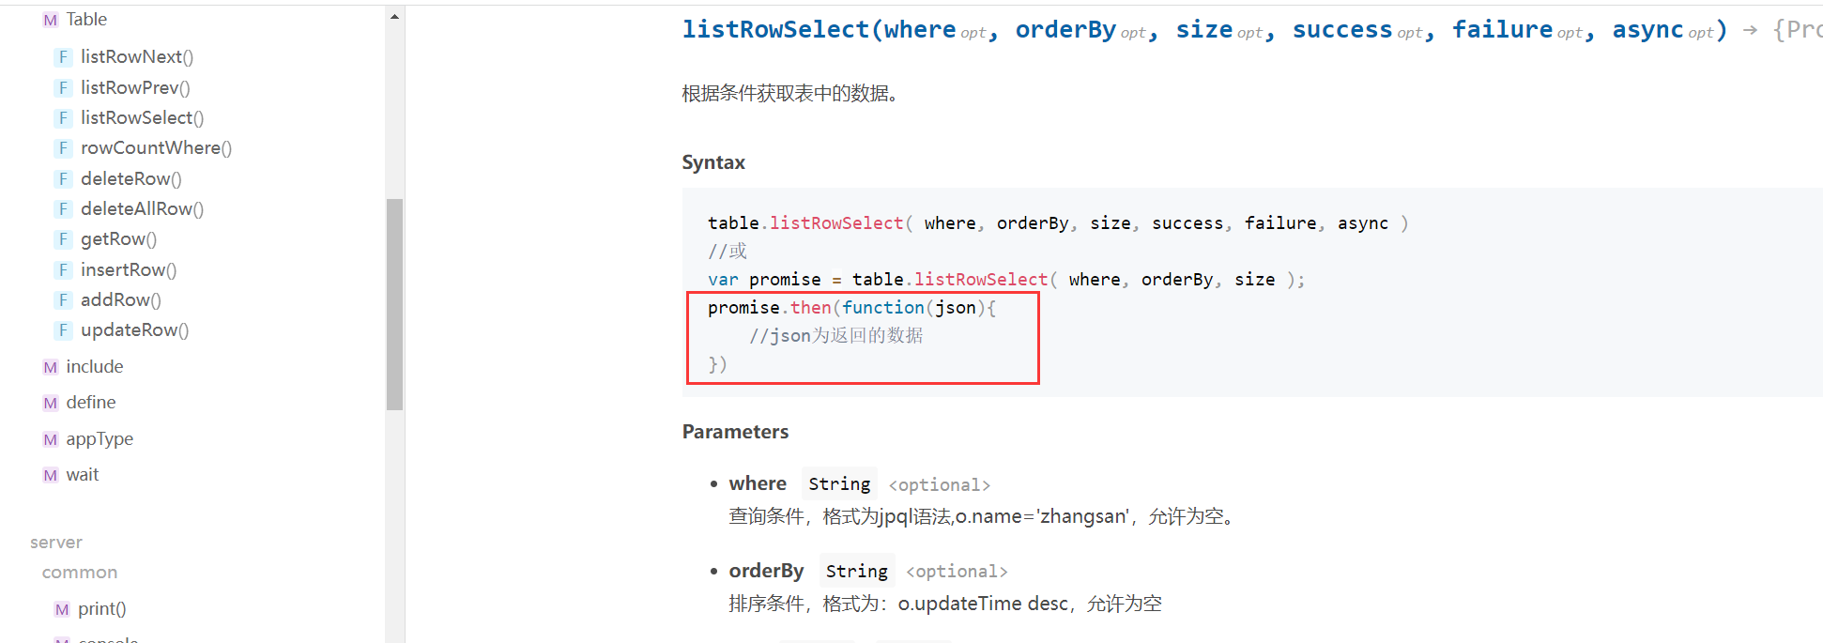This screenshot has height=643, width=1823.
Task: Select getRow() in the navigation list
Action: pyautogui.click(x=118, y=239)
